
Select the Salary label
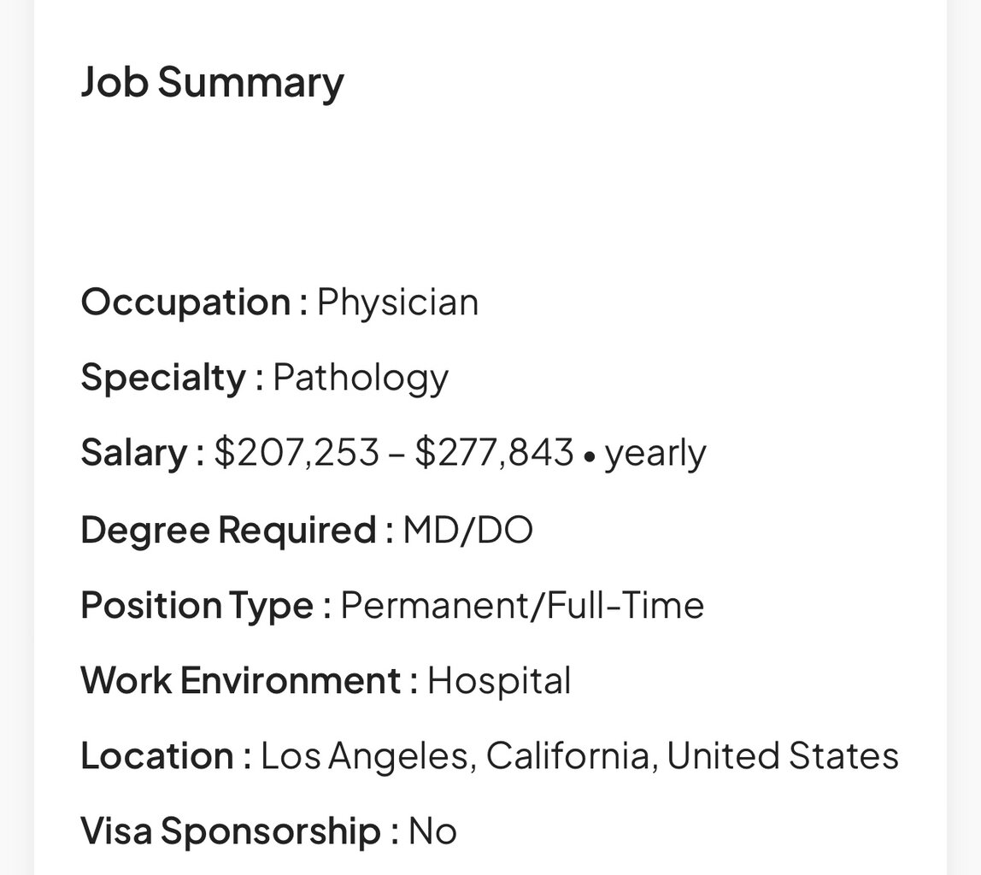(x=134, y=453)
